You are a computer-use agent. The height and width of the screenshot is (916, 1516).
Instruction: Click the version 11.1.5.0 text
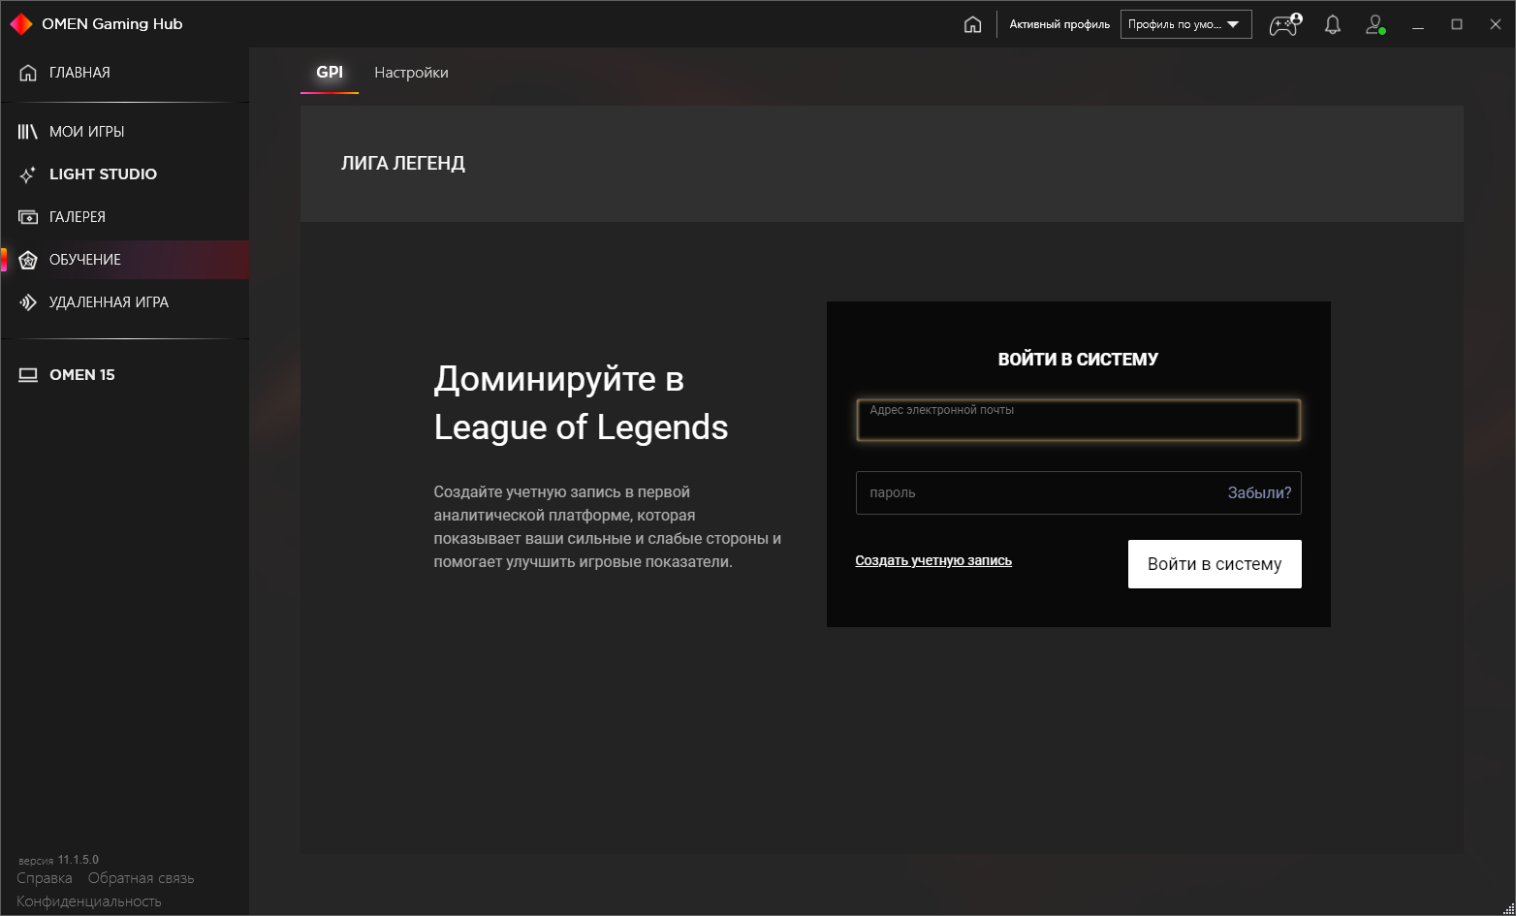58,860
